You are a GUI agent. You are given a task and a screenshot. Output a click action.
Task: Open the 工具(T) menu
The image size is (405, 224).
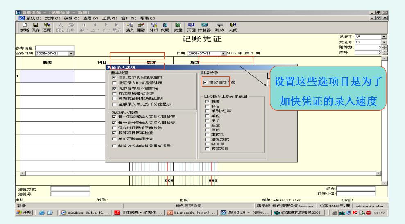pyautogui.click(x=109, y=18)
